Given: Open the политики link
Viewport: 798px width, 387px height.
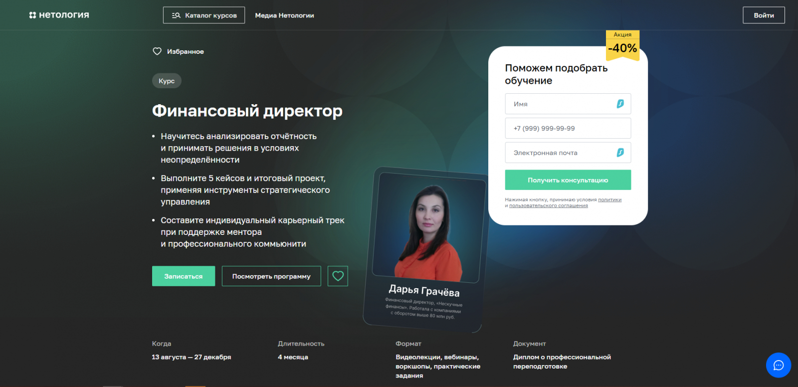Looking at the screenshot, I should (x=609, y=199).
